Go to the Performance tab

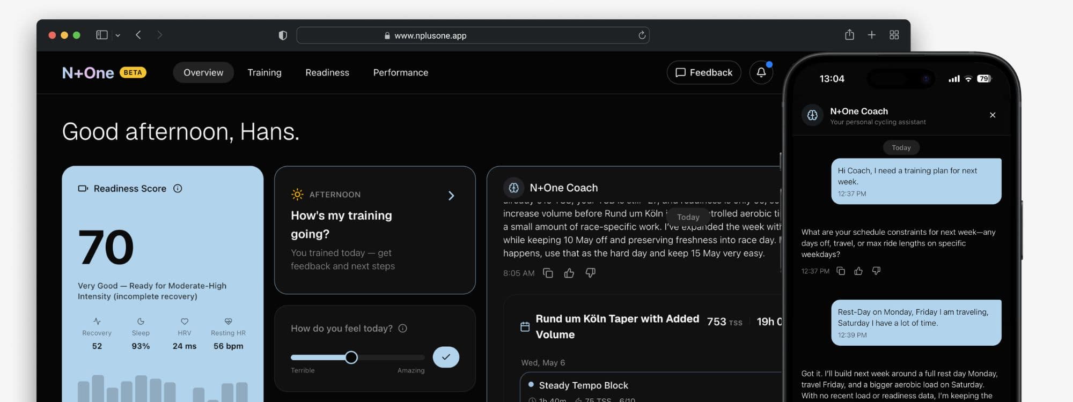401,72
